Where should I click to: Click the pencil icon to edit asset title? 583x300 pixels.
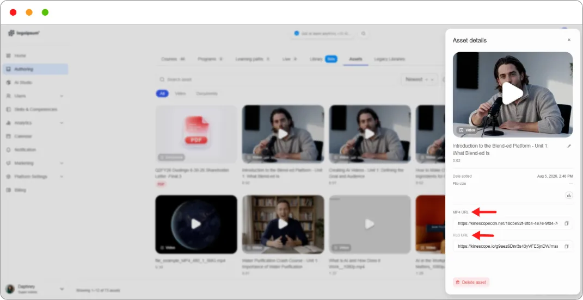pyautogui.click(x=569, y=146)
